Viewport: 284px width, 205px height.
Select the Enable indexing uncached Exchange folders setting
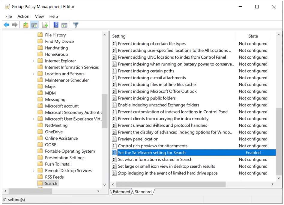pyautogui.click(x=156, y=105)
